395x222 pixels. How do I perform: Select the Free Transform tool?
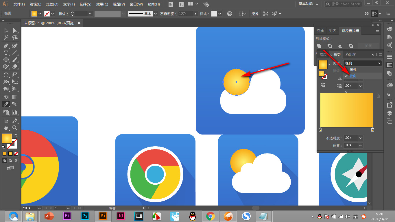[15, 82]
